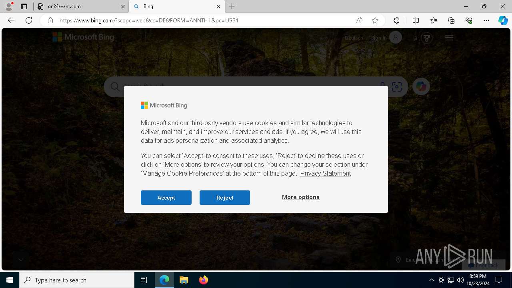
Task: Open the notification center icon
Action: [x=499, y=280]
